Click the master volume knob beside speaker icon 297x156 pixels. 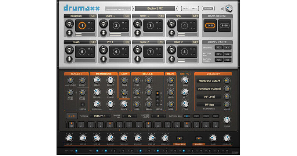229,8
